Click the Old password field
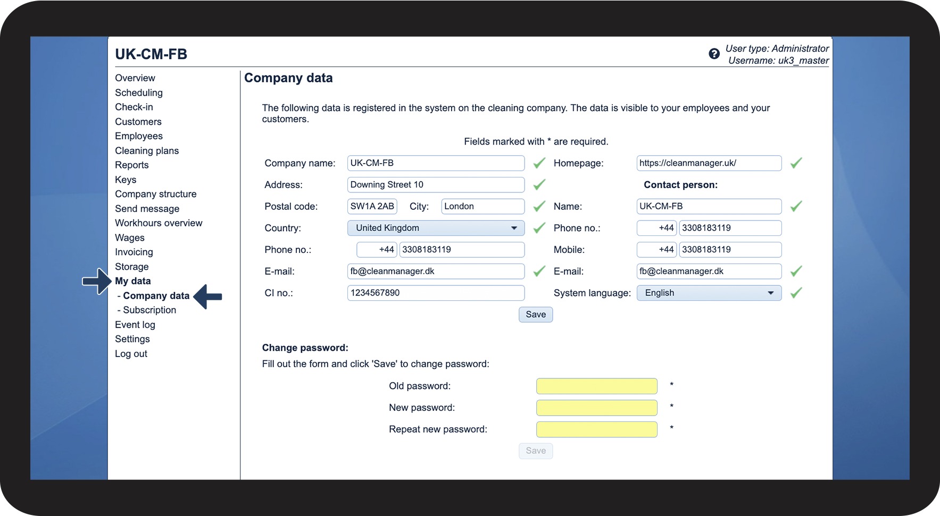Viewport: 940px width, 516px height. 596,386
